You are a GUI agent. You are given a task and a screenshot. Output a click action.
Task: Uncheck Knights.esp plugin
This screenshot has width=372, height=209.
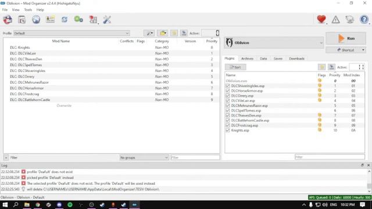click(x=228, y=130)
